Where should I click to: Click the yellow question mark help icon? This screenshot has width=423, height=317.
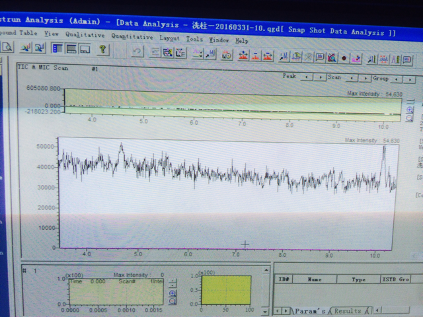point(103,50)
